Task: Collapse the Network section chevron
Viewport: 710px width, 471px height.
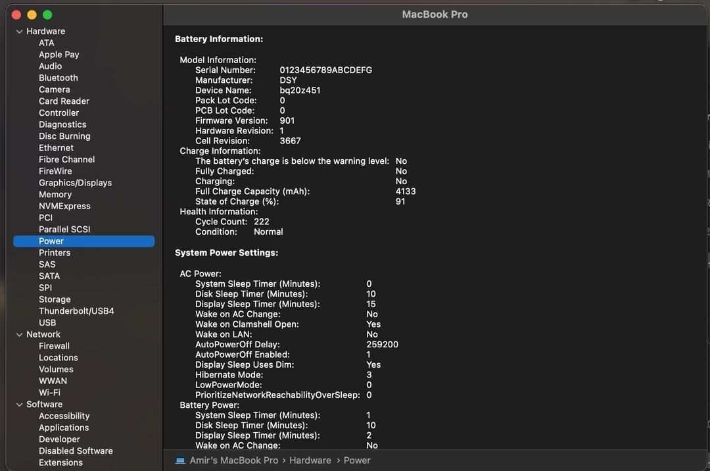Action: [19, 335]
